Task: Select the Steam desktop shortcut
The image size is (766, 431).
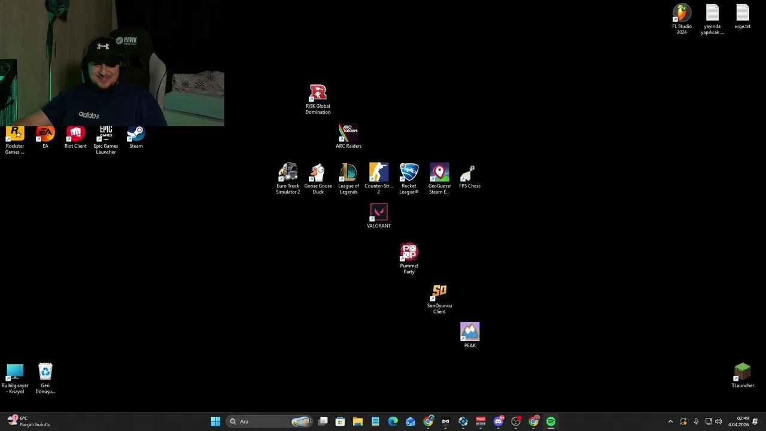Action: (136, 137)
